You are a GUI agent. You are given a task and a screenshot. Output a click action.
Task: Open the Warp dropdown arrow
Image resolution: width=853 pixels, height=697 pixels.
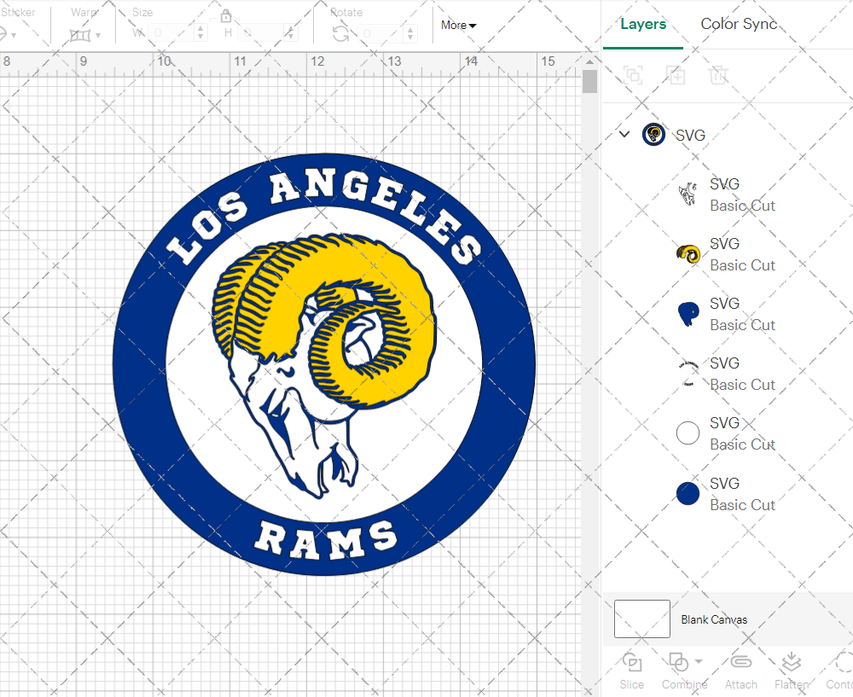click(x=98, y=35)
